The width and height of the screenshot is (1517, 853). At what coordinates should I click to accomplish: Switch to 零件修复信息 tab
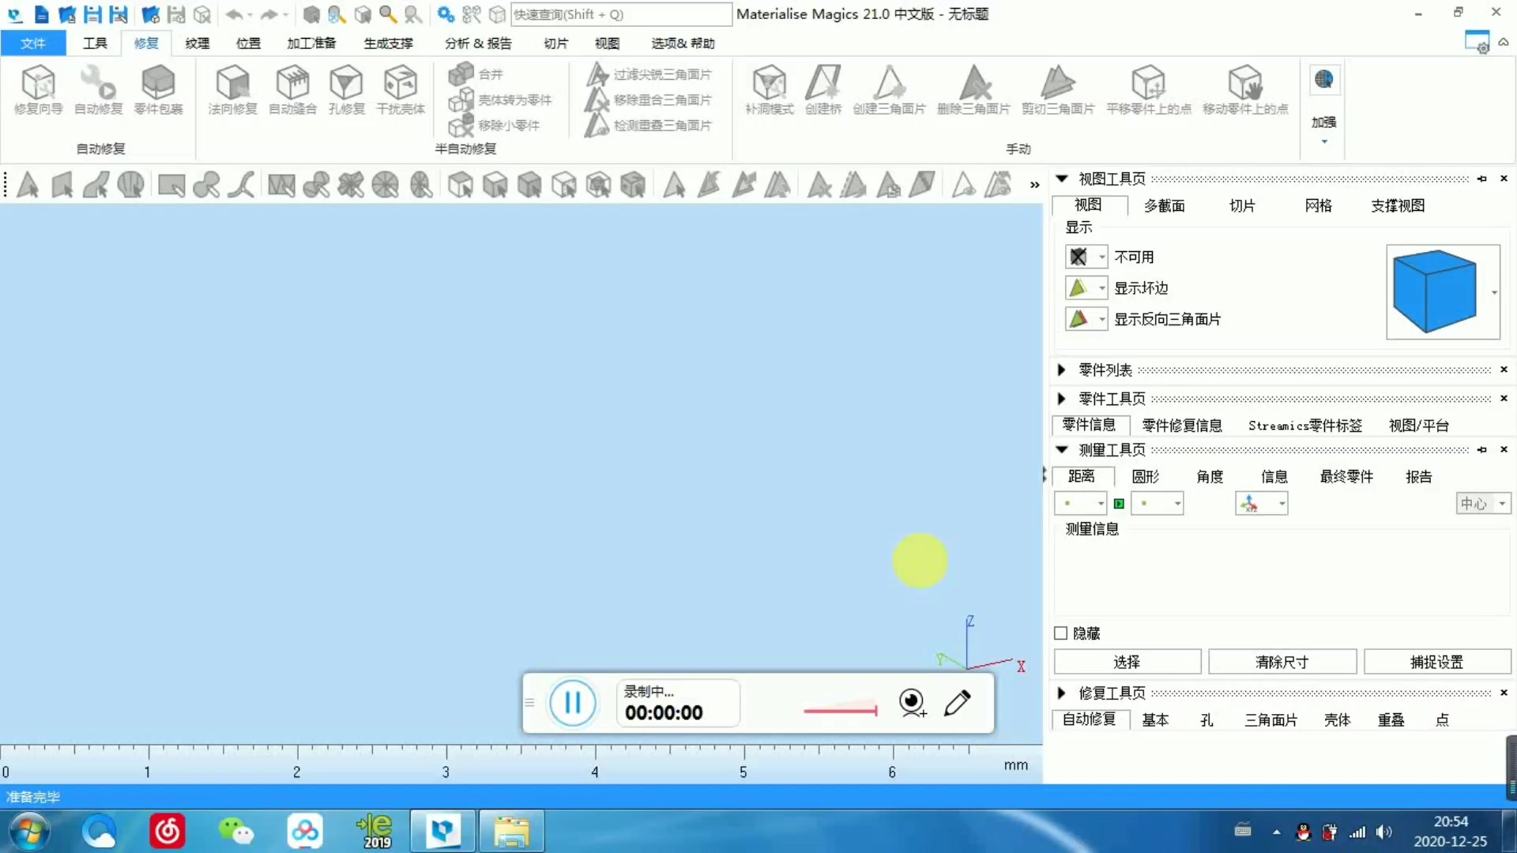(x=1182, y=426)
